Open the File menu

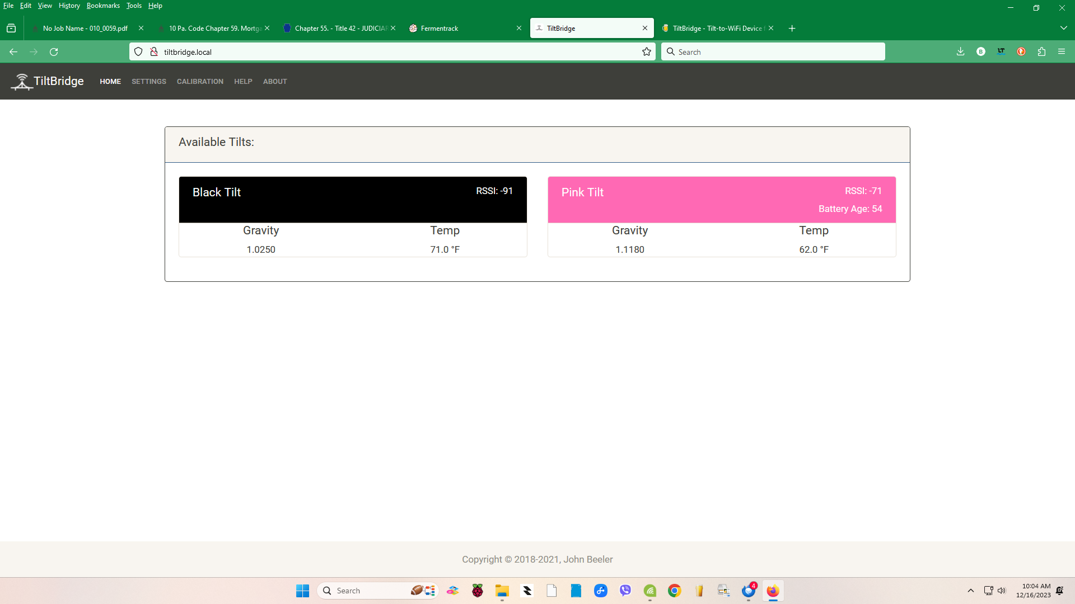point(8,6)
